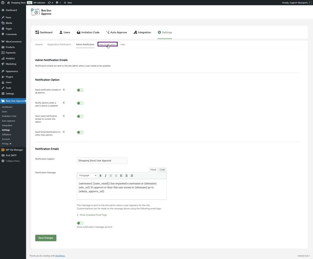Click the Post SMTP envelope icon
Screen dimensions: 313x259
3,155
